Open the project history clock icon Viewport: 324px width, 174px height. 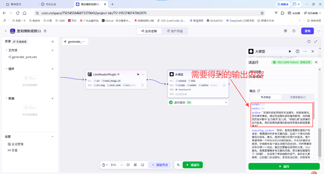pos(294,31)
